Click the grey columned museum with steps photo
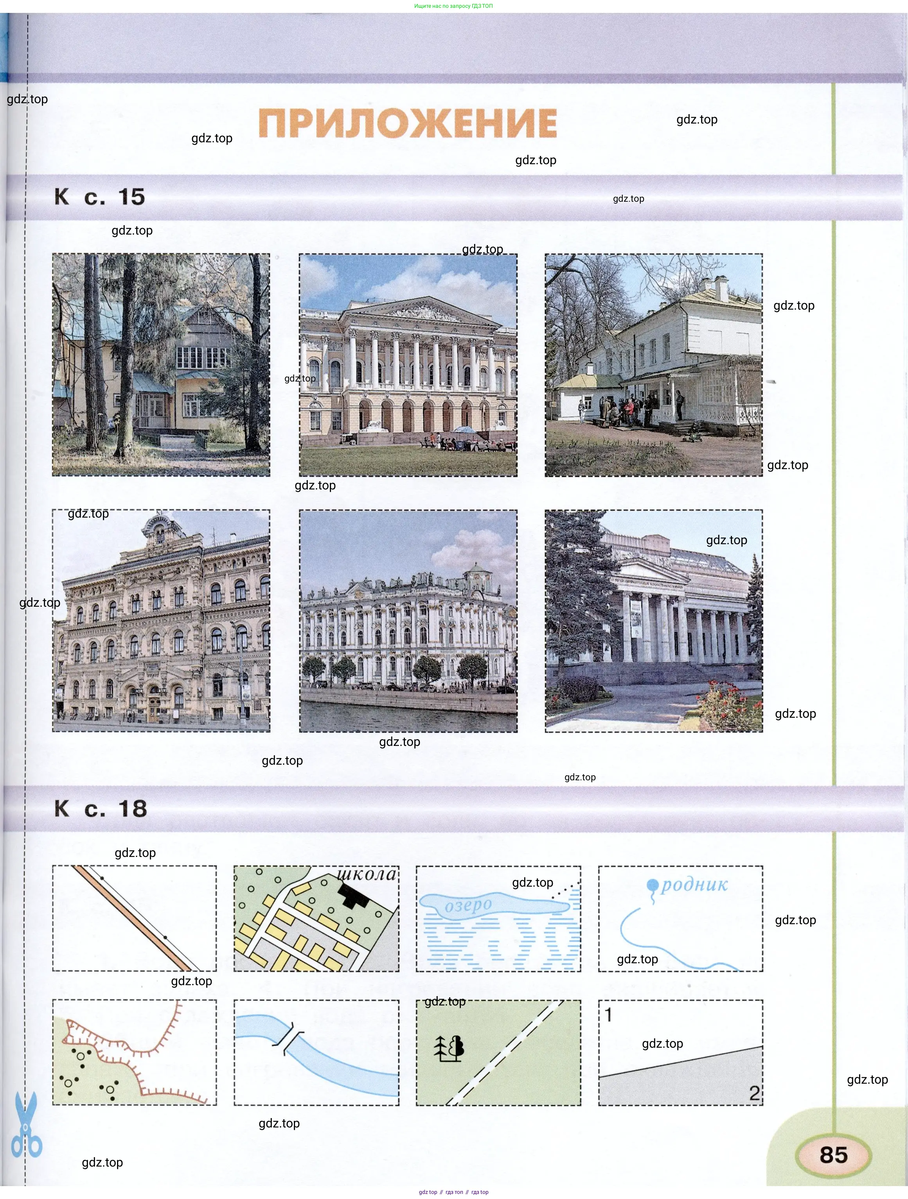Image resolution: width=908 pixels, height=1199 pixels. point(654,621)
